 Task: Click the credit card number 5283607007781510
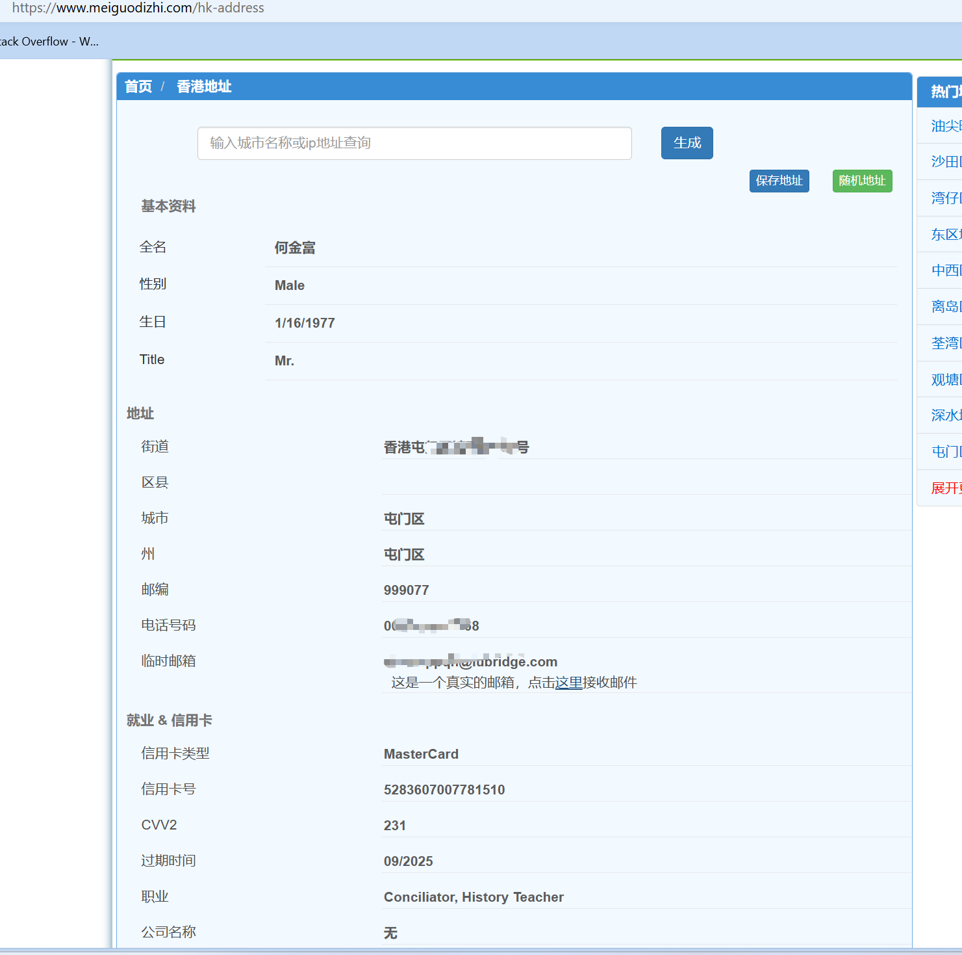(x=444, y=790)
